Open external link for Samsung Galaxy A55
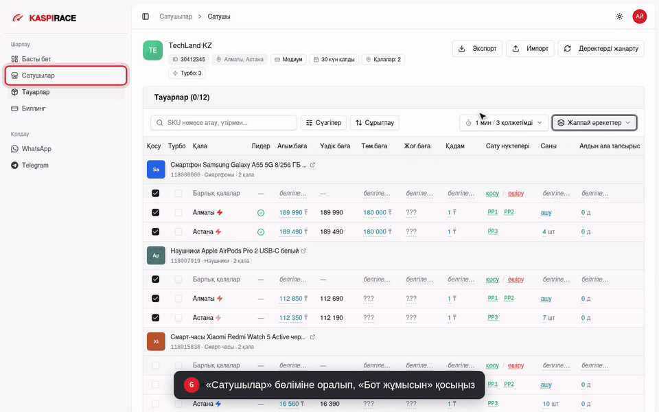The height and width of the screenshot is (412, 659). click(x=312, y=165)
